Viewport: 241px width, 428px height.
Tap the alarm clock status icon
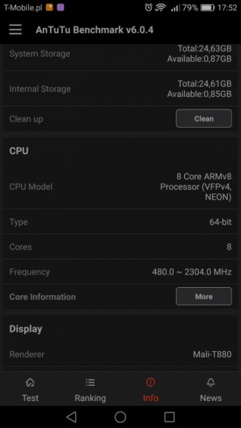pos(148,8)
